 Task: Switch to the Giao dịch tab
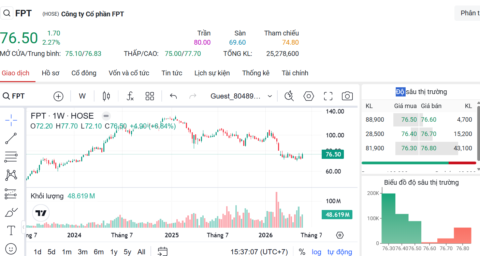click(16, 73)
